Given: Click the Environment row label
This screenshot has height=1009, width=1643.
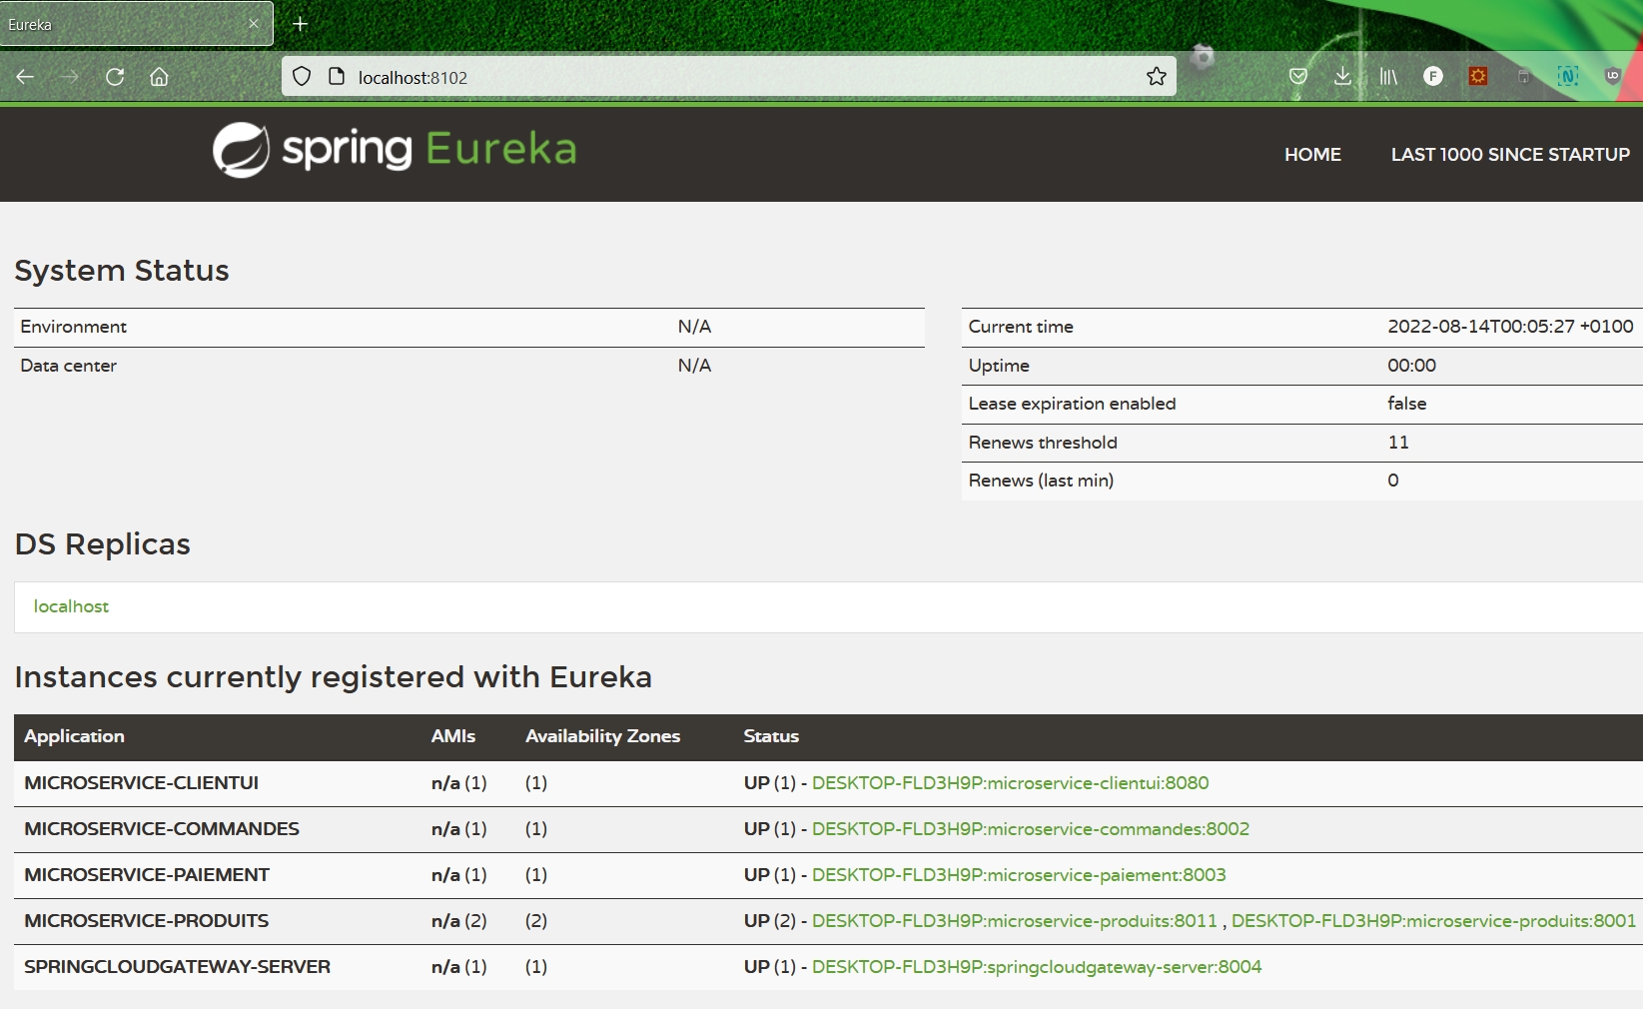Looking at the screenshot, I should [x=73, y=327].
